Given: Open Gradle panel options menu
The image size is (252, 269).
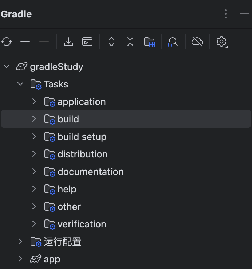Looking at the screenshot, I should (226, 14).
